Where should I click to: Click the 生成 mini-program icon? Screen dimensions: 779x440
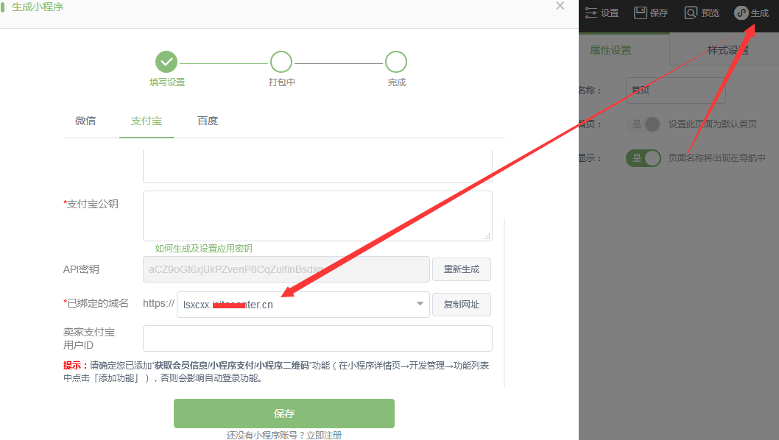click(x=741, y=13)
